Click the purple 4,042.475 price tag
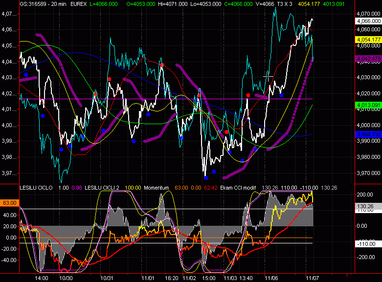 pos(369,59)
